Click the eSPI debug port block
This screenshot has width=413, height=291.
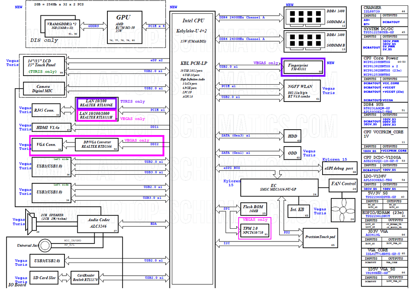click(x=339, y=168)
